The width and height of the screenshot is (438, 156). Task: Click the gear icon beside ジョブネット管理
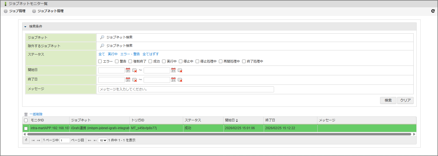[34, 11]
